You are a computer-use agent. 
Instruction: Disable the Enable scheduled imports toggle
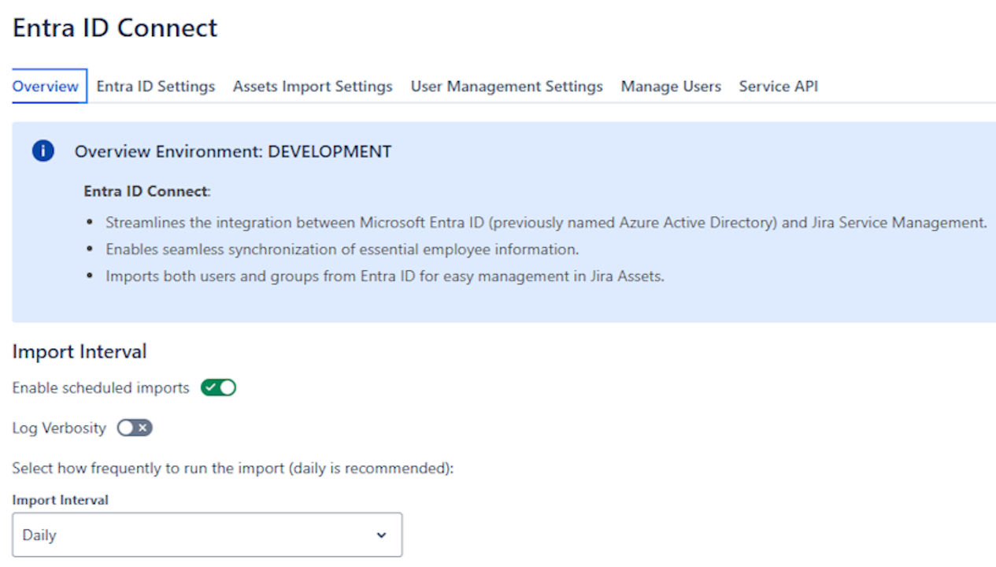[219, 387]
